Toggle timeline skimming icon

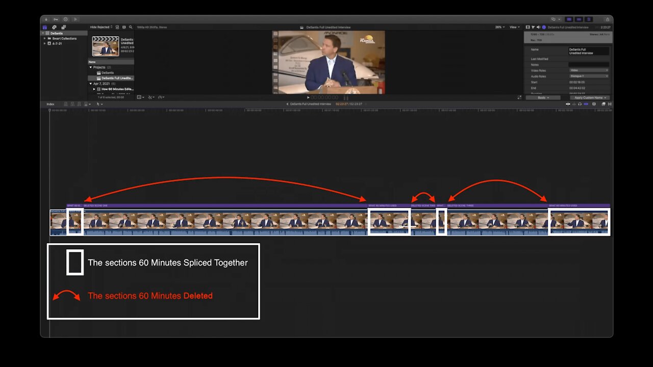[x=568, y=104]
